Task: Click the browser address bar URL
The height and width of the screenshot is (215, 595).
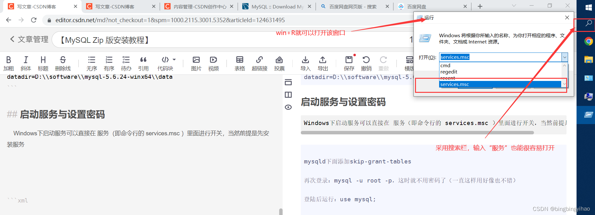Action: click(x=170, y=20)
